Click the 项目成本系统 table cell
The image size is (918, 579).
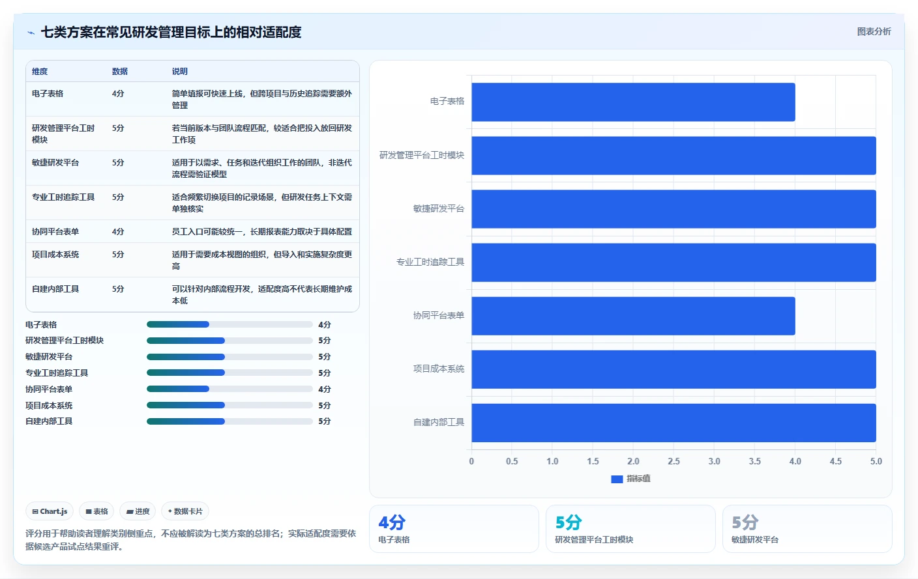point(55,255)
